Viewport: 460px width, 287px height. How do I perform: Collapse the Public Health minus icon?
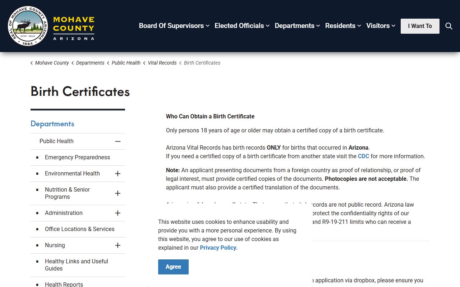[118, 141]
